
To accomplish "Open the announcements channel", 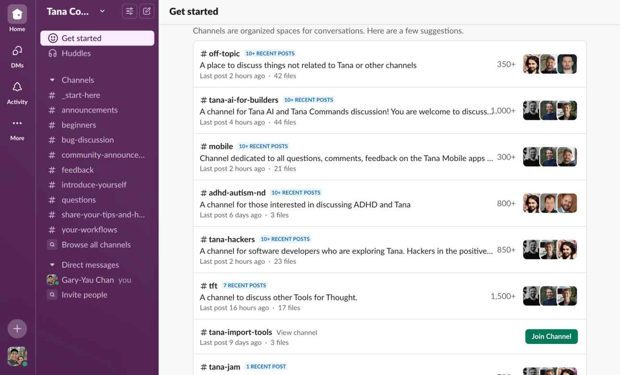I will (89, 110).
